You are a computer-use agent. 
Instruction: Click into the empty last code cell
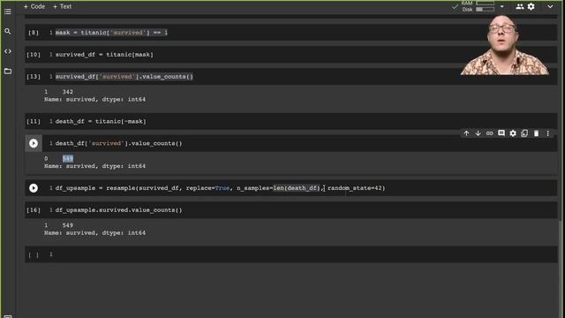pos(290,254)
